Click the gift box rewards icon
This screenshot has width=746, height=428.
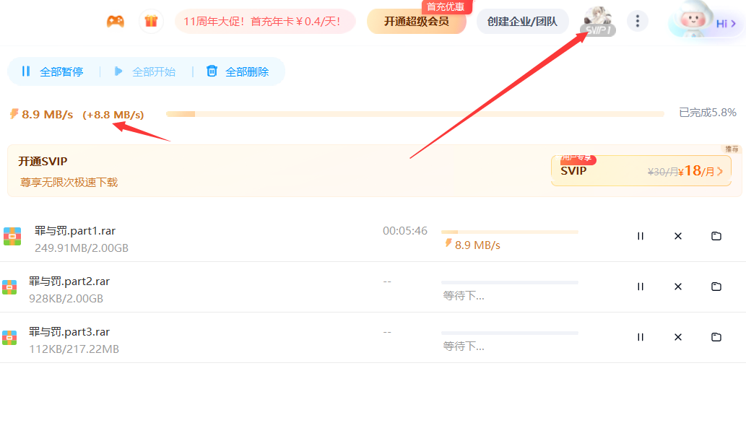pyautogui.click(x=151, y=21)
